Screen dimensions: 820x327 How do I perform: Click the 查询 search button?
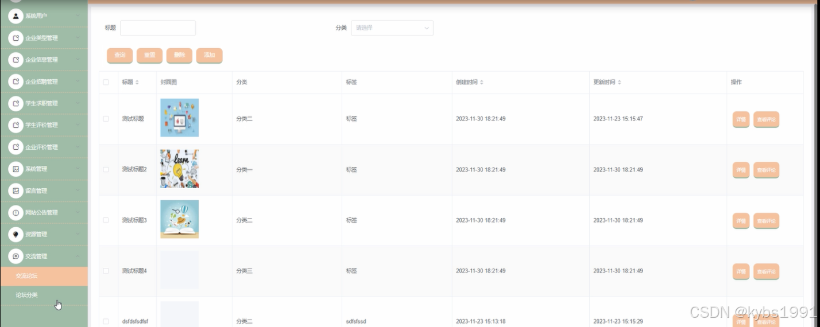coord(120,55)
